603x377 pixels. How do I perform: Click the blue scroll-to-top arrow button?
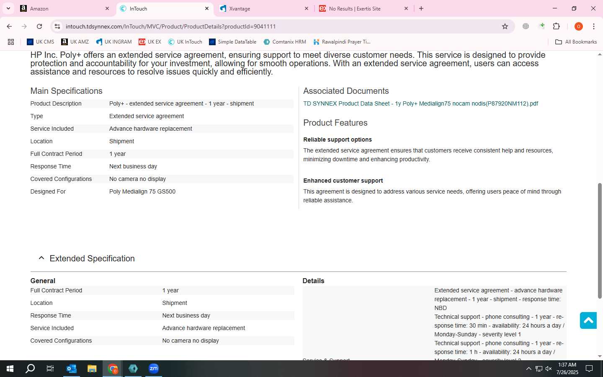point(588,320)
